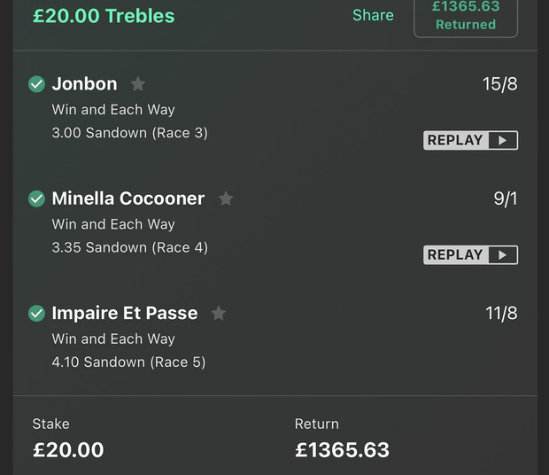This screenshot has width=549, height=475.
Task: Replay the 3.00 Sandown Jonbon race
Action: click(x=470, y=140)
